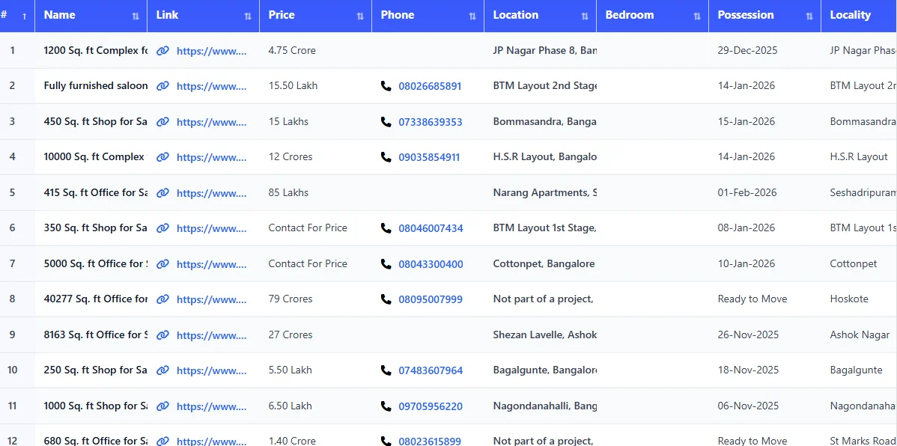Viewport: 897px width, 446px height.
Task: Click the chain icon for the Cottonpet listing
Action: pos(162,263)
